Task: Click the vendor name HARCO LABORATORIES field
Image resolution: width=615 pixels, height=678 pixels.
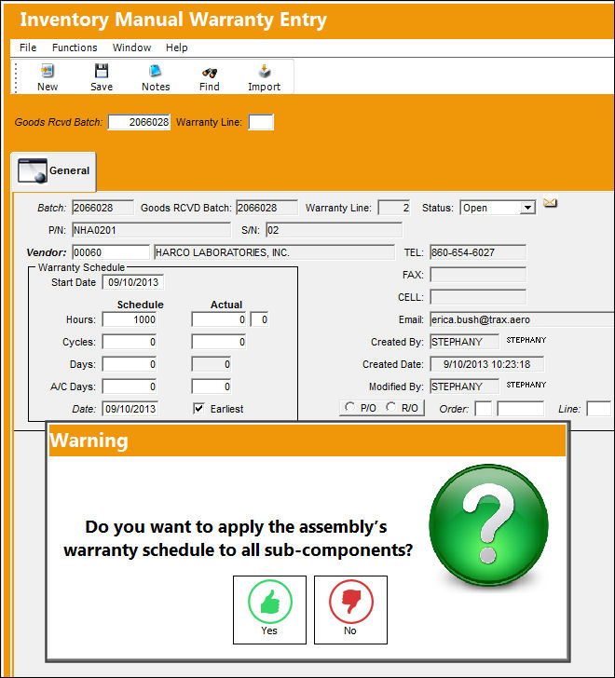Action: (x=274, y=252)
